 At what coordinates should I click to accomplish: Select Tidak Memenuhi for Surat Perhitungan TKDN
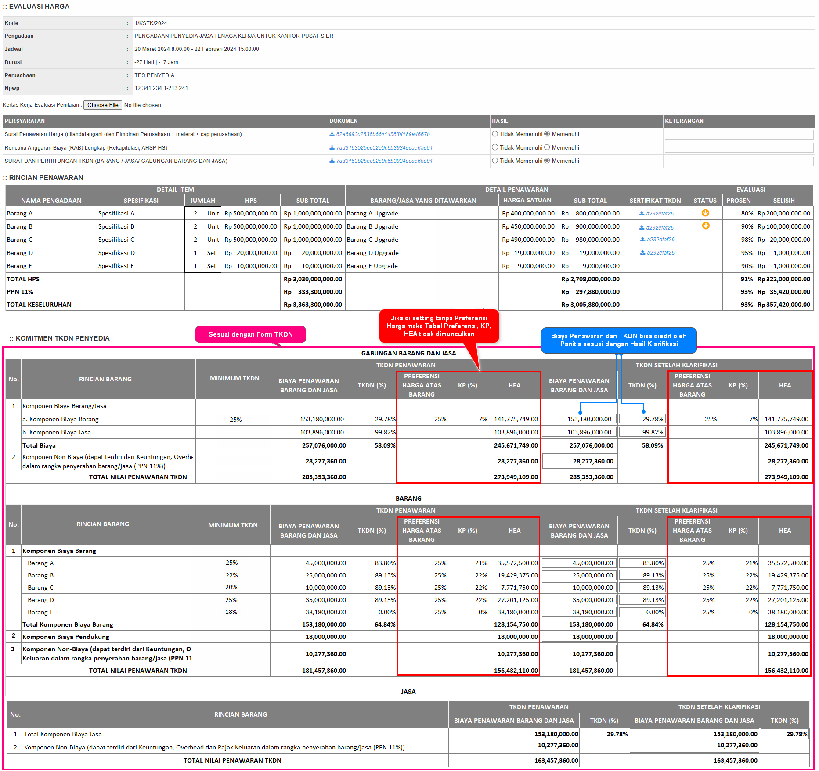click(495, 161)
